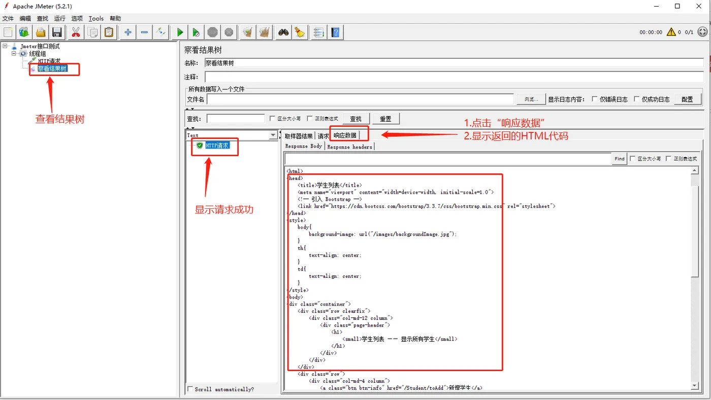Switch to the 取样器结果 tab

pyautogui.click(x=299, y=136)
